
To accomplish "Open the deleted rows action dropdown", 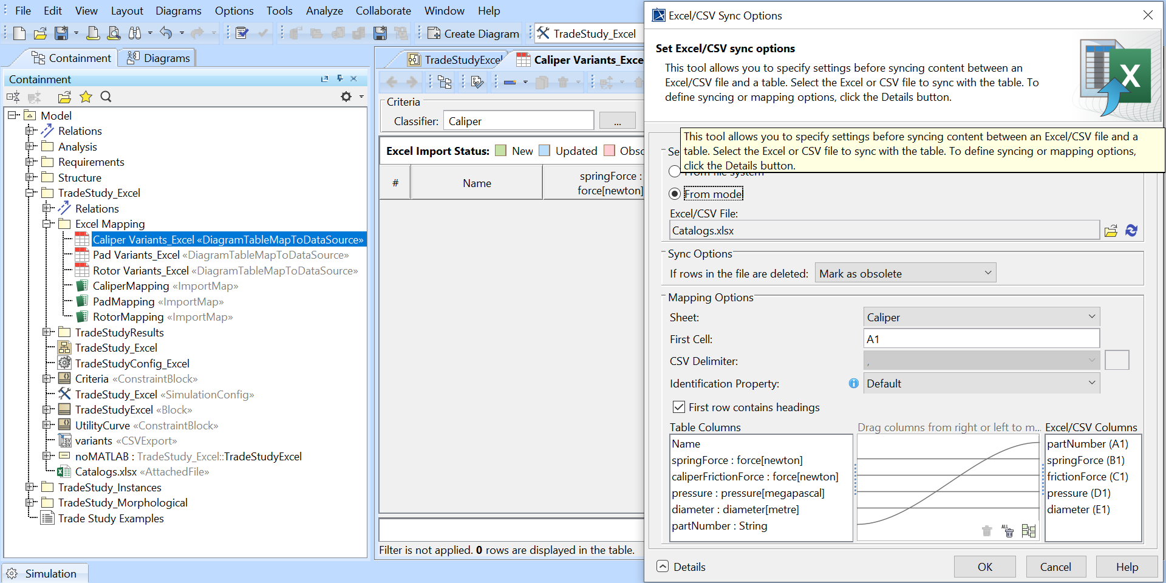I will click(905, 273).
